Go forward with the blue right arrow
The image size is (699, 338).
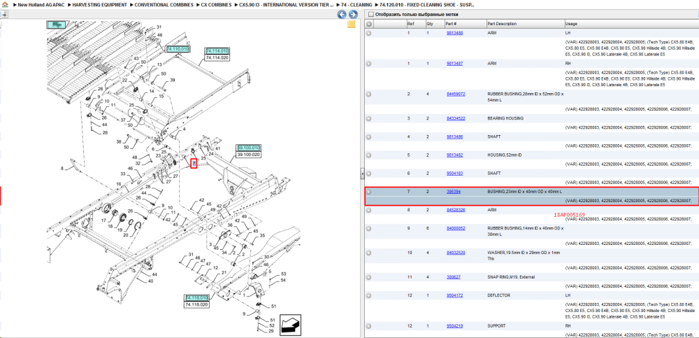(352, 15)
